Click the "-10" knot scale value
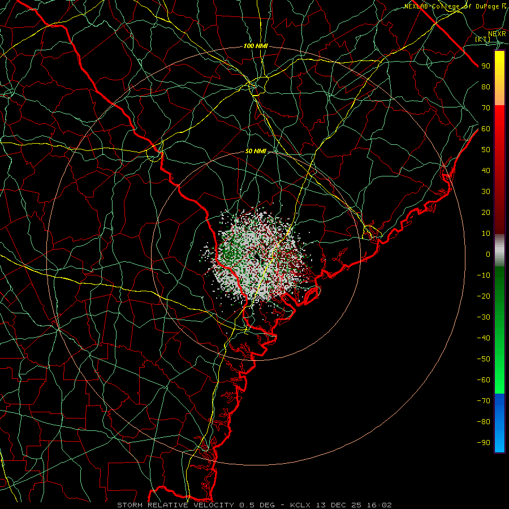 (484, 275)
